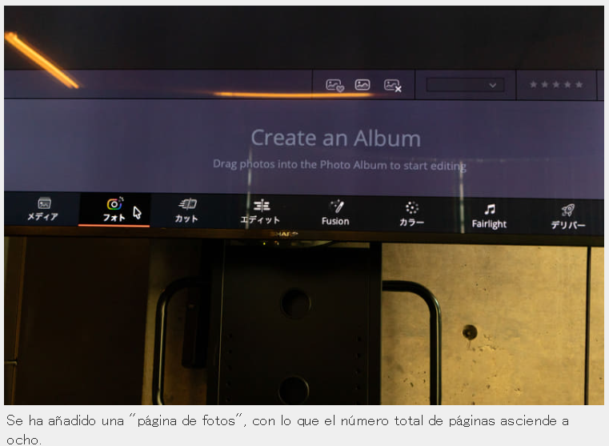
Task: Click the reject photo icon with X
Action: [392, 86]
